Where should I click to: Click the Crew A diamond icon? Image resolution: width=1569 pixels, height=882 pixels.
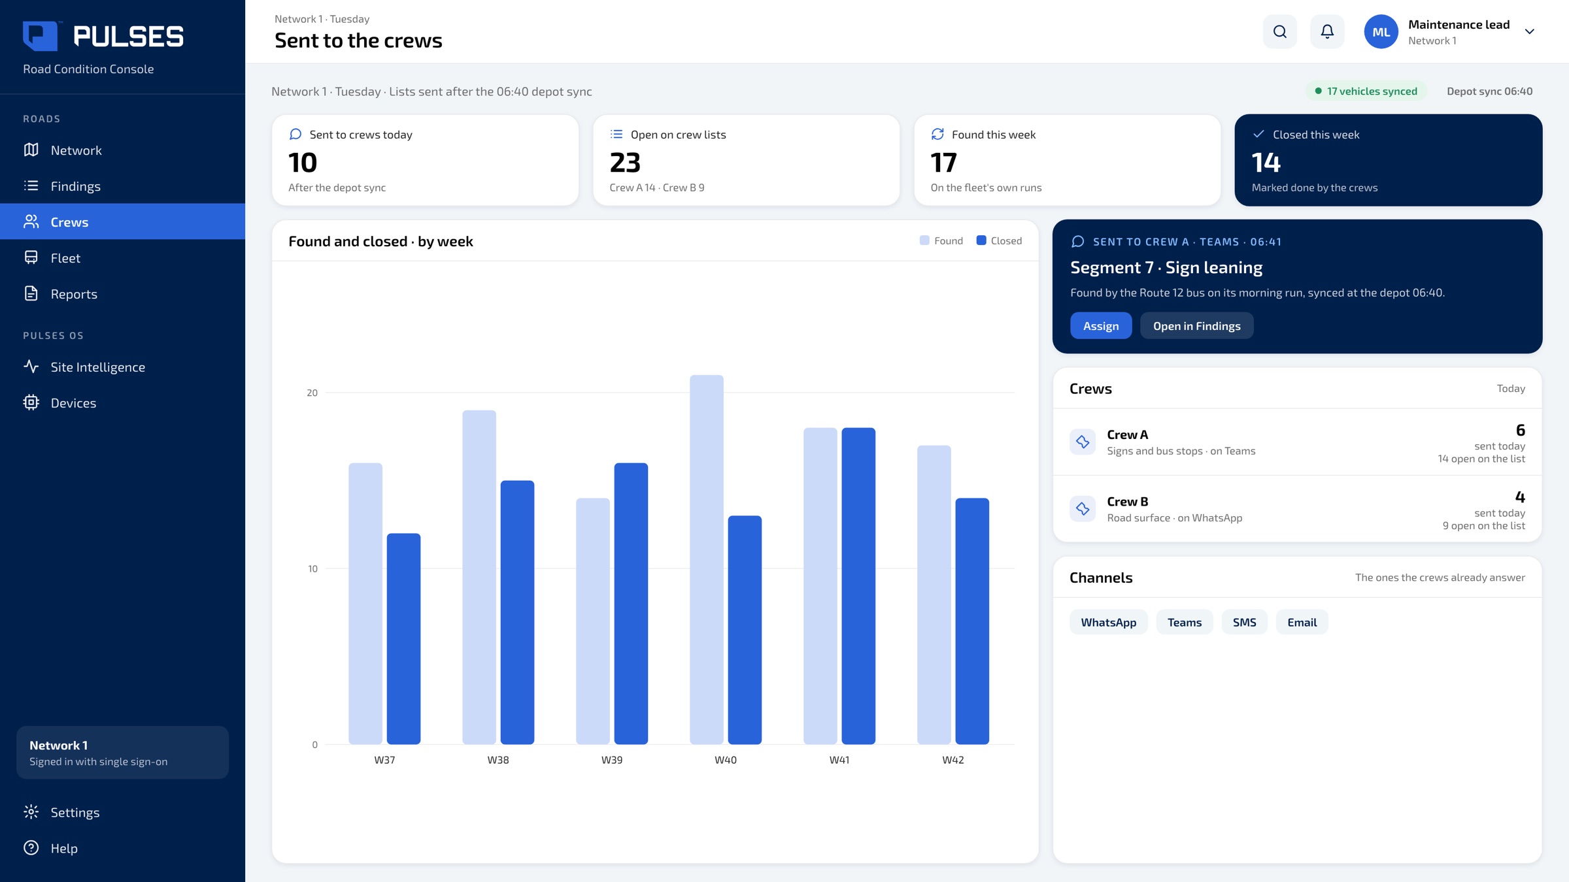[x=1083, y=442]
